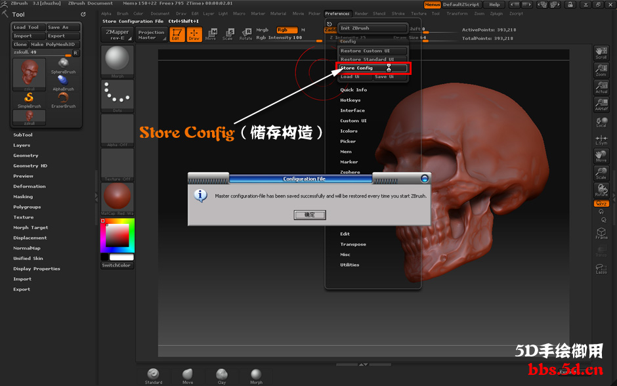The width and height of the screenshot is (617, 386).
Task: Select the SimpleBrush tool
Action: [29, 100]
